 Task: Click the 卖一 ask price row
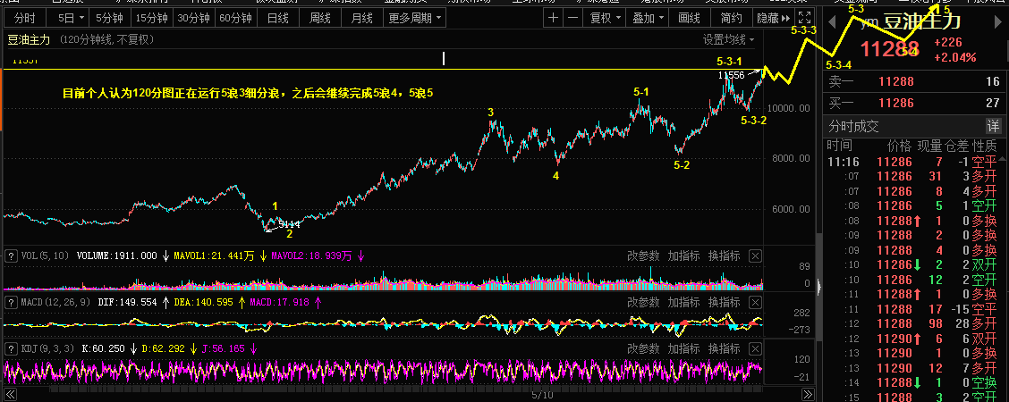click(x=914, y=81)
